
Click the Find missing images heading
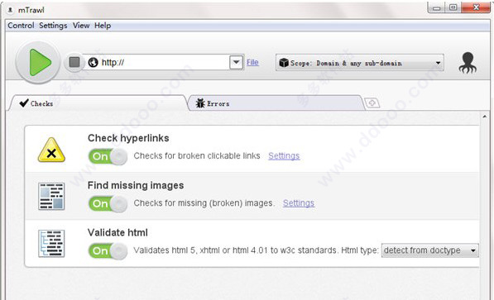136,185
